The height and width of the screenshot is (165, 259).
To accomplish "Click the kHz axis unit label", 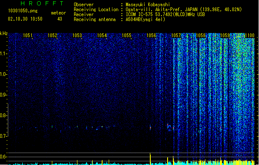I will click(x=4, y=33).
